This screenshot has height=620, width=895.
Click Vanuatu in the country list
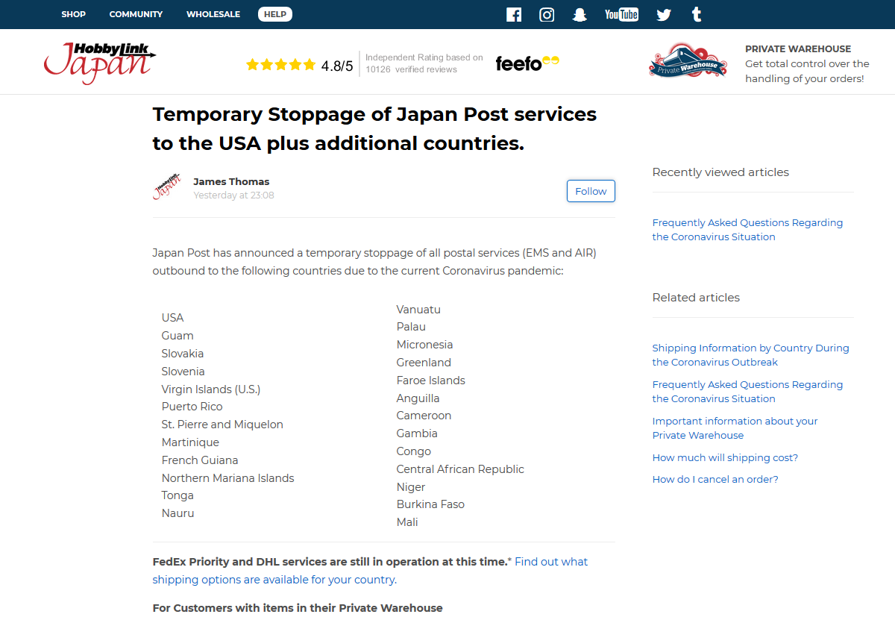tap(418, 310)
